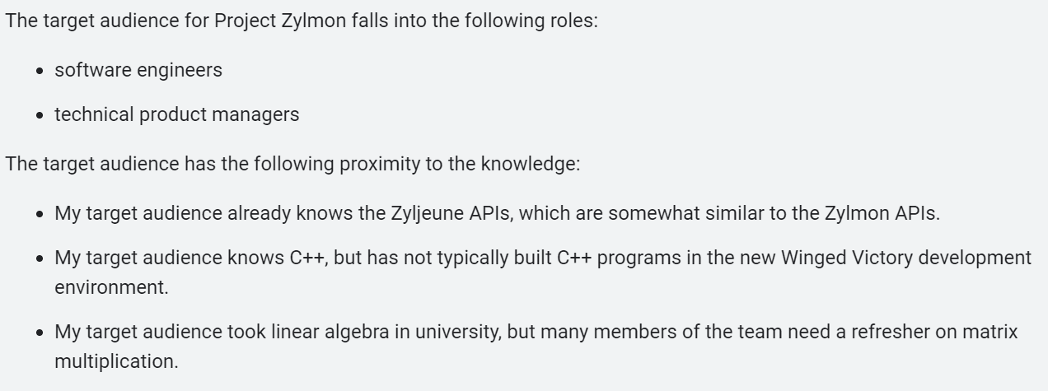
Task: Click the "technical product managers" bullet text
Action: pos(177,114)
